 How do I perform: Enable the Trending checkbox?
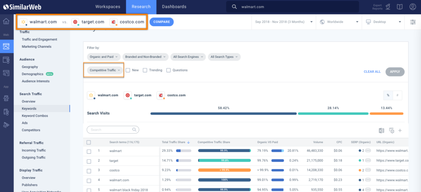pyautogui.click(x=145, y=70)
